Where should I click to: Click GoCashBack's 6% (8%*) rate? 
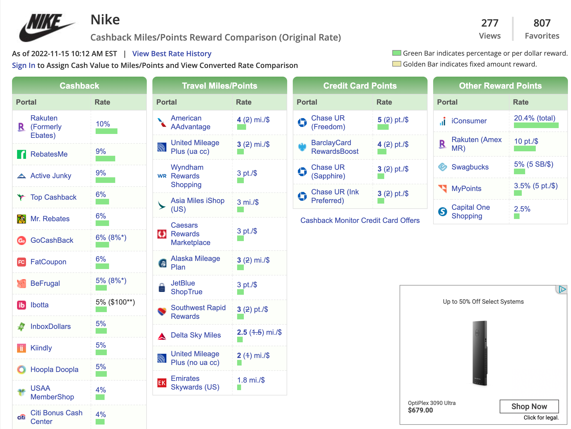coord(111,237)
